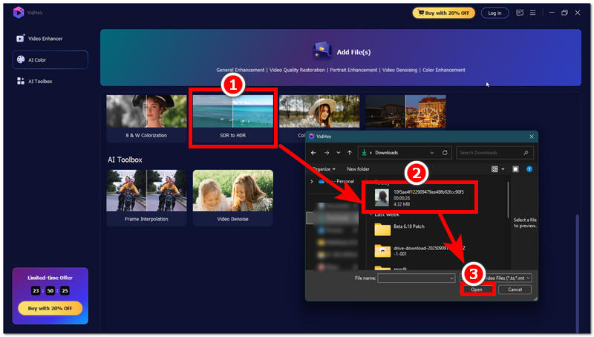
Task: Click the File name input field
Action: [416, 278]
